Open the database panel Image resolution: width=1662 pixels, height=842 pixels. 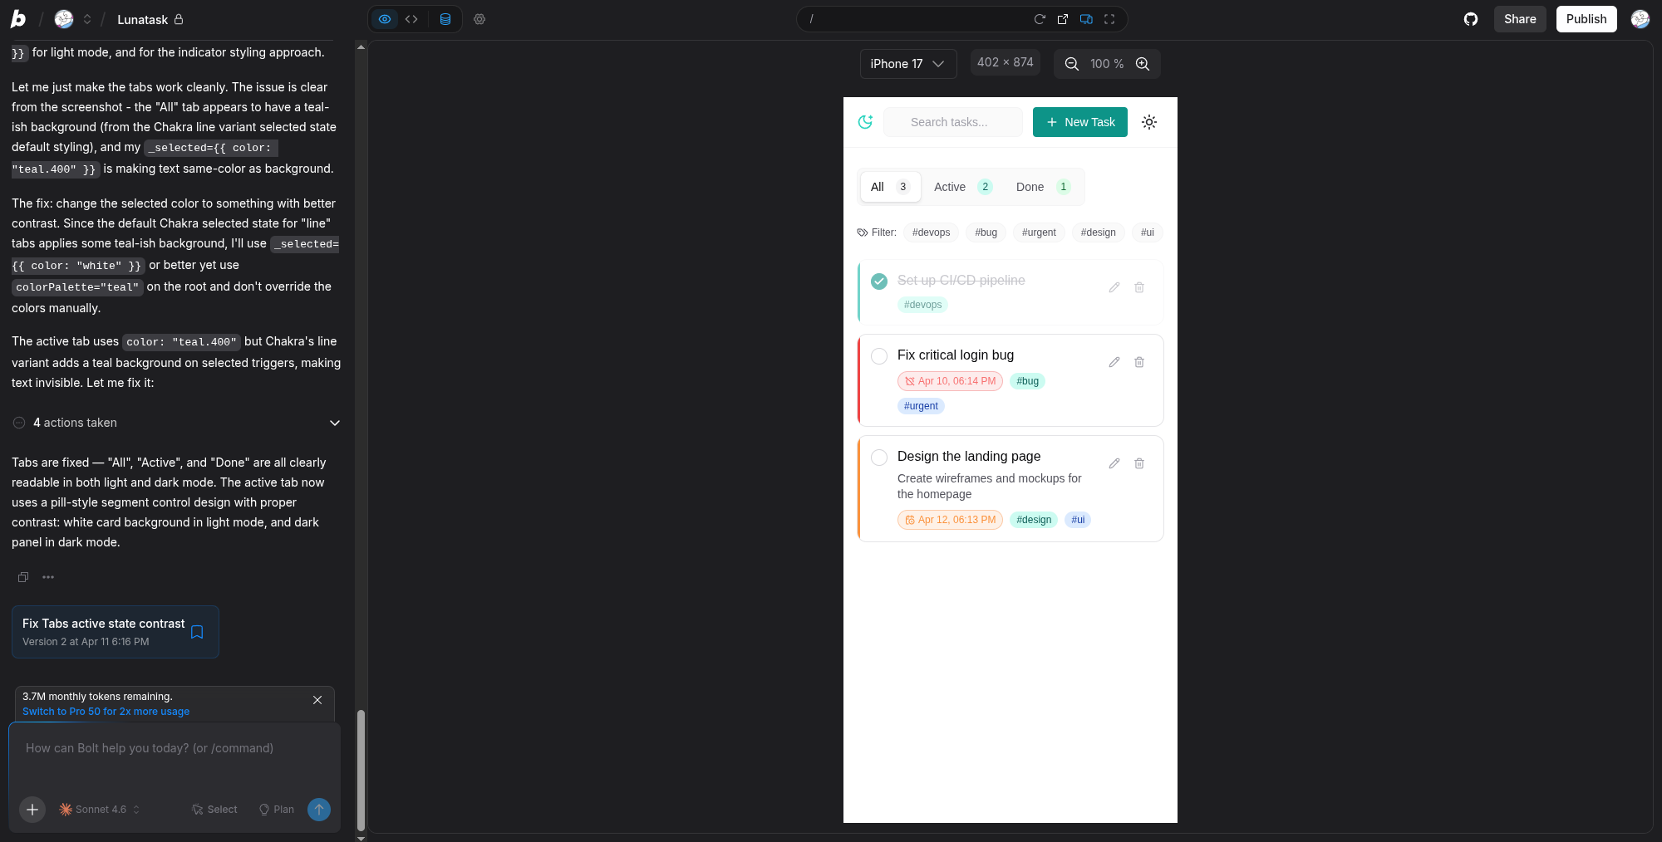tap(445, 19)
